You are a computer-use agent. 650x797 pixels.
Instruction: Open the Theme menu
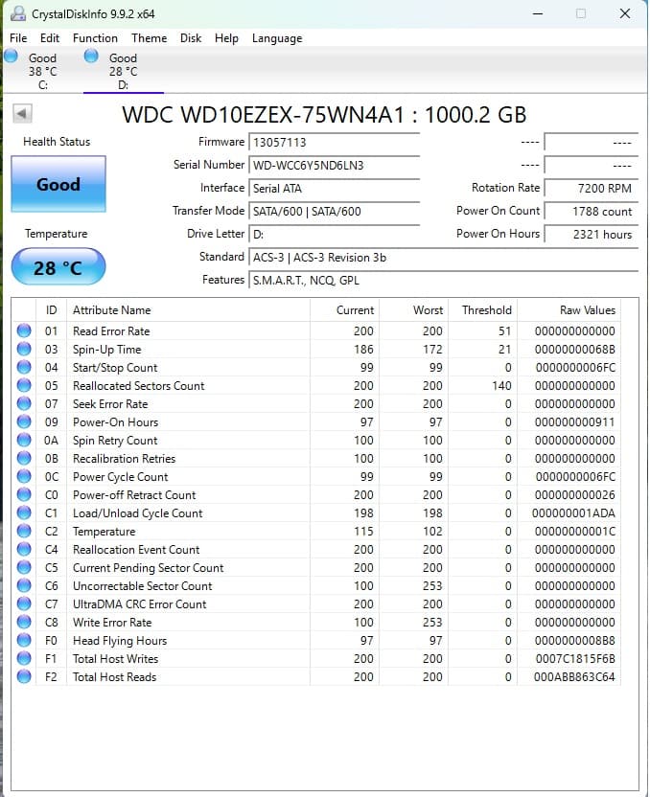pyautogui.click(x=149, y=38)
